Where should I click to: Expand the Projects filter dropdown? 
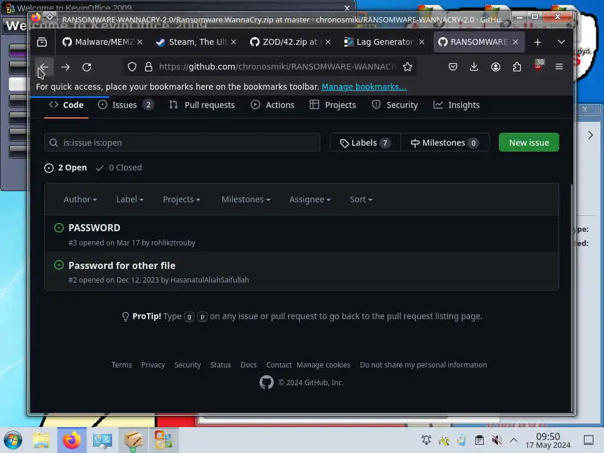click(182, 199)
